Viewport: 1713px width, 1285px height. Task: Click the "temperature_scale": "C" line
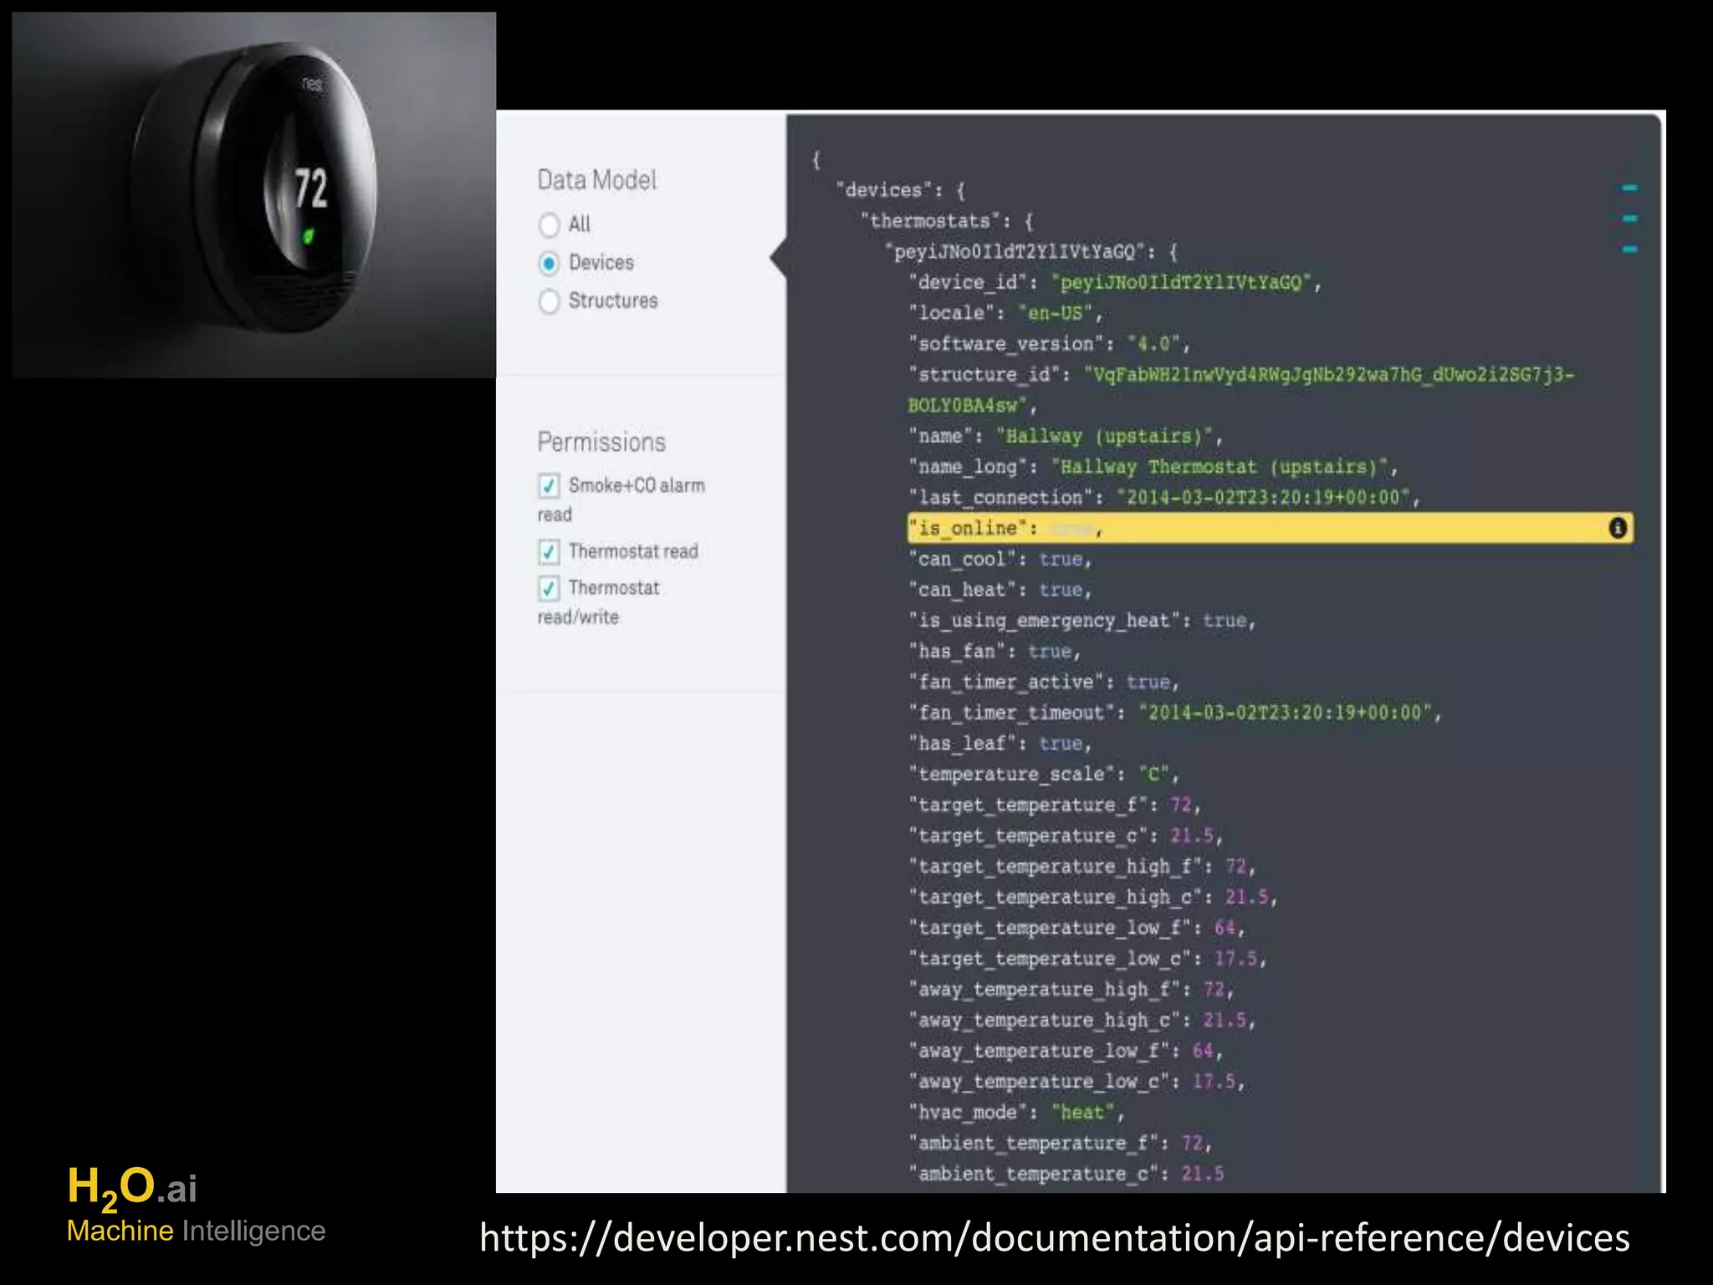(1045, 775)
